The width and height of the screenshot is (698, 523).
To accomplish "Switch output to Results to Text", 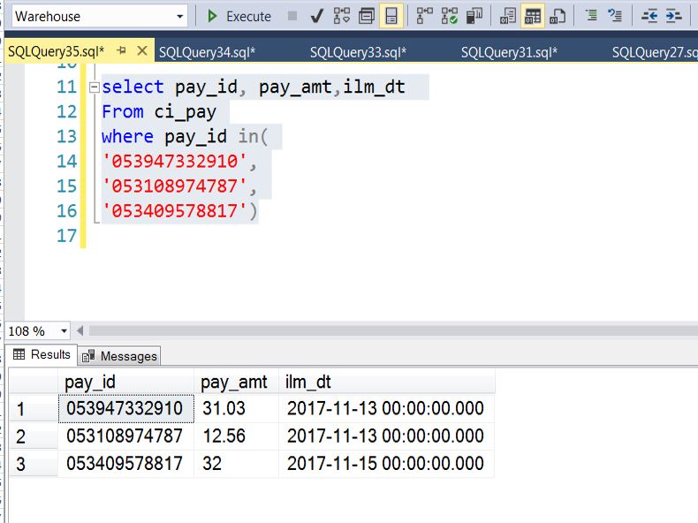I will click(x=508, y=16).
